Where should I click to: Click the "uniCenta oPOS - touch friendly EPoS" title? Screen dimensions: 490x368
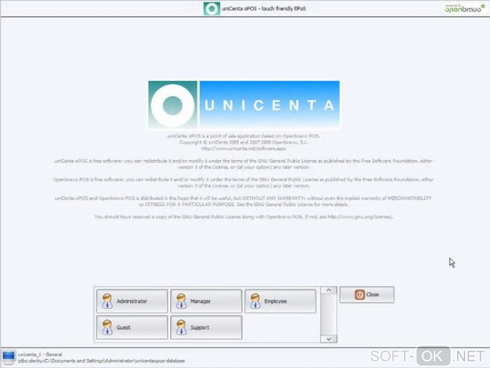[264, 9]
